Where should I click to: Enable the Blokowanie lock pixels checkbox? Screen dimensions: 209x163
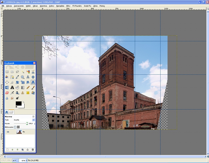click(15, 127)
